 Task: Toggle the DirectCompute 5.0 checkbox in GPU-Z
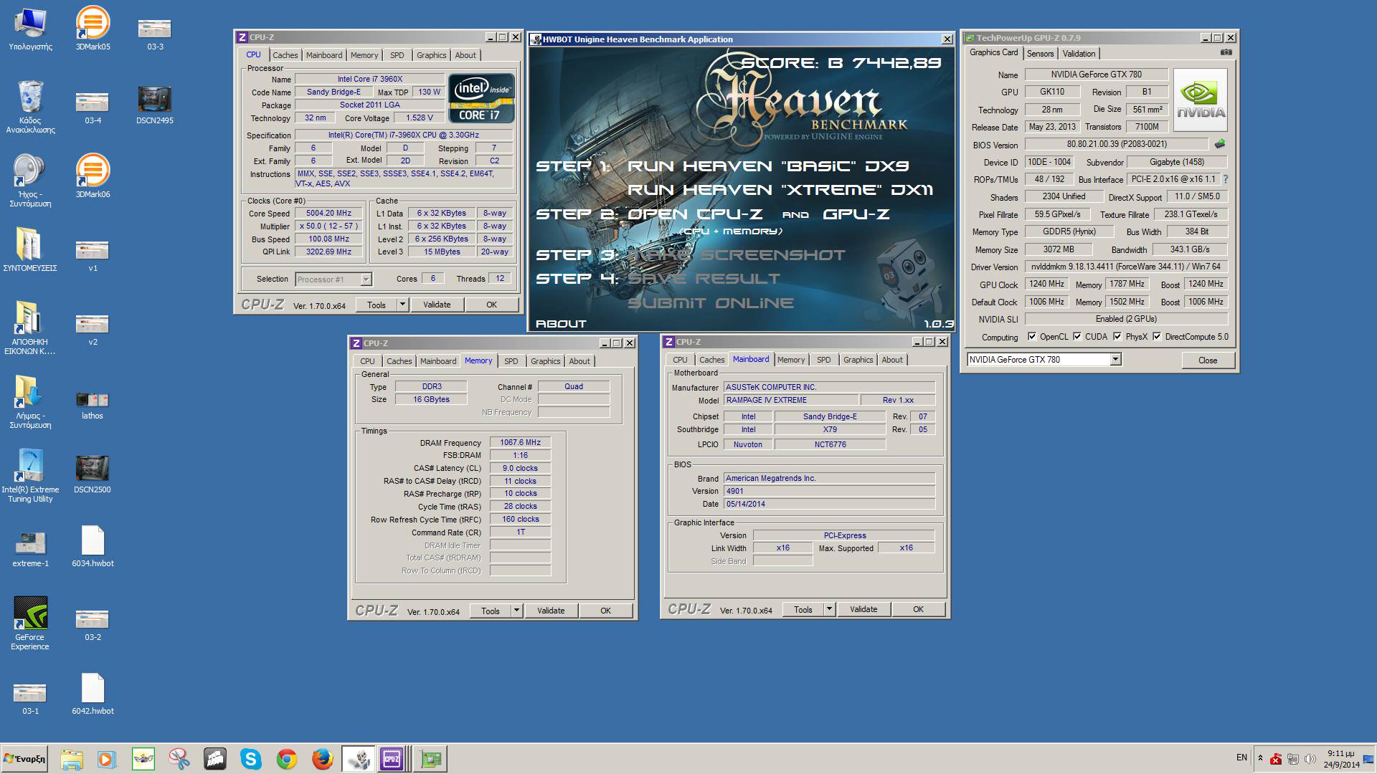[1157, 336]
